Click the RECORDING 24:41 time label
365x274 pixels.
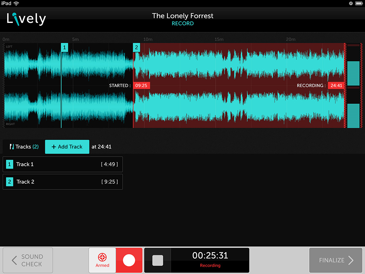pyautogui.click(x=336, y=86)
